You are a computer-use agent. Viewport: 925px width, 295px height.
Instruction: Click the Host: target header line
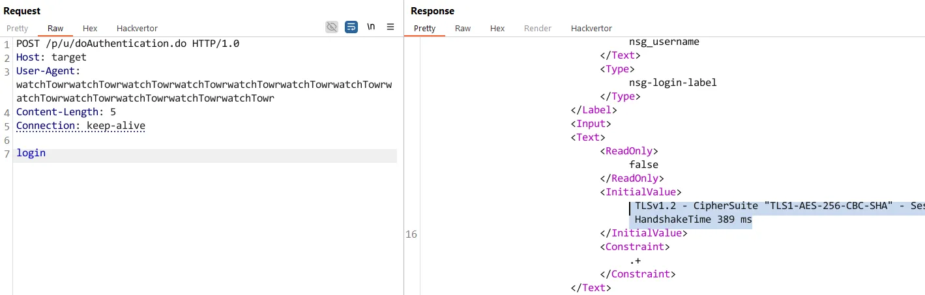[x=51, y=57]
